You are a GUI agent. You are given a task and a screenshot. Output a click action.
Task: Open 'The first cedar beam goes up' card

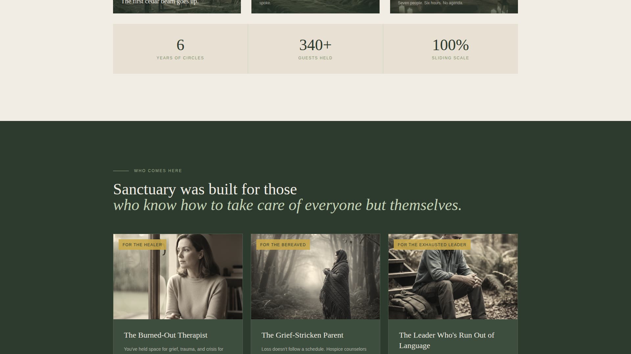[176, 5]
